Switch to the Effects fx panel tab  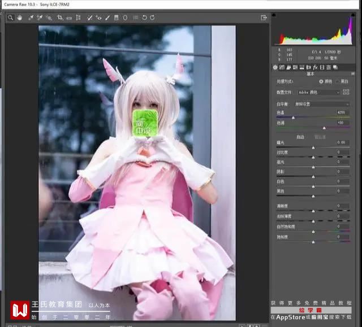(316, 67)
